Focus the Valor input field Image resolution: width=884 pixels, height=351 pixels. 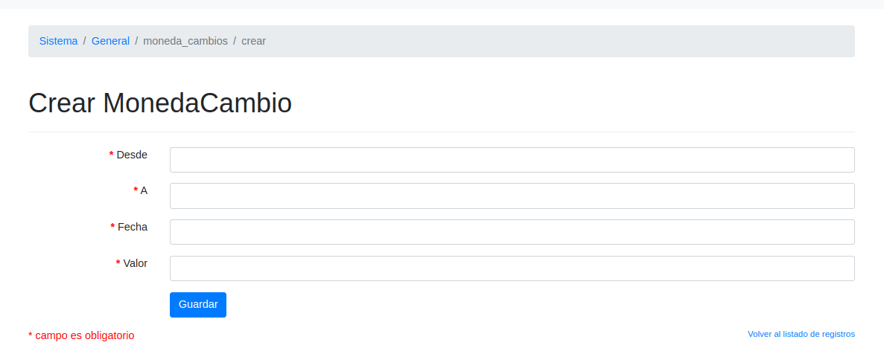point(512,268)
